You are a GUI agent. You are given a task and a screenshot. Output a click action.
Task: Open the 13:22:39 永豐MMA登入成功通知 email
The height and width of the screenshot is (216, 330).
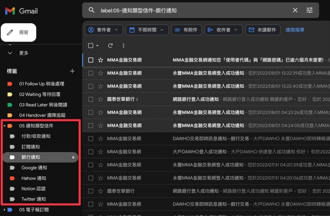206,73
